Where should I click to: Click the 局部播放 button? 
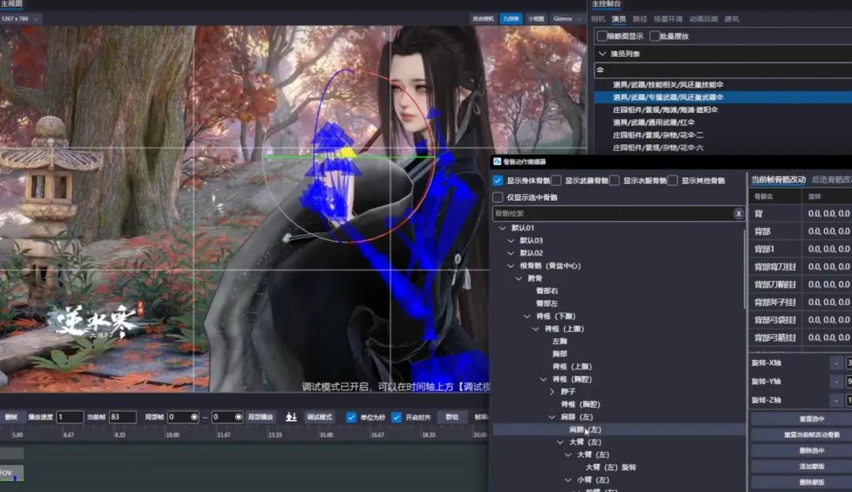(261, 417)
